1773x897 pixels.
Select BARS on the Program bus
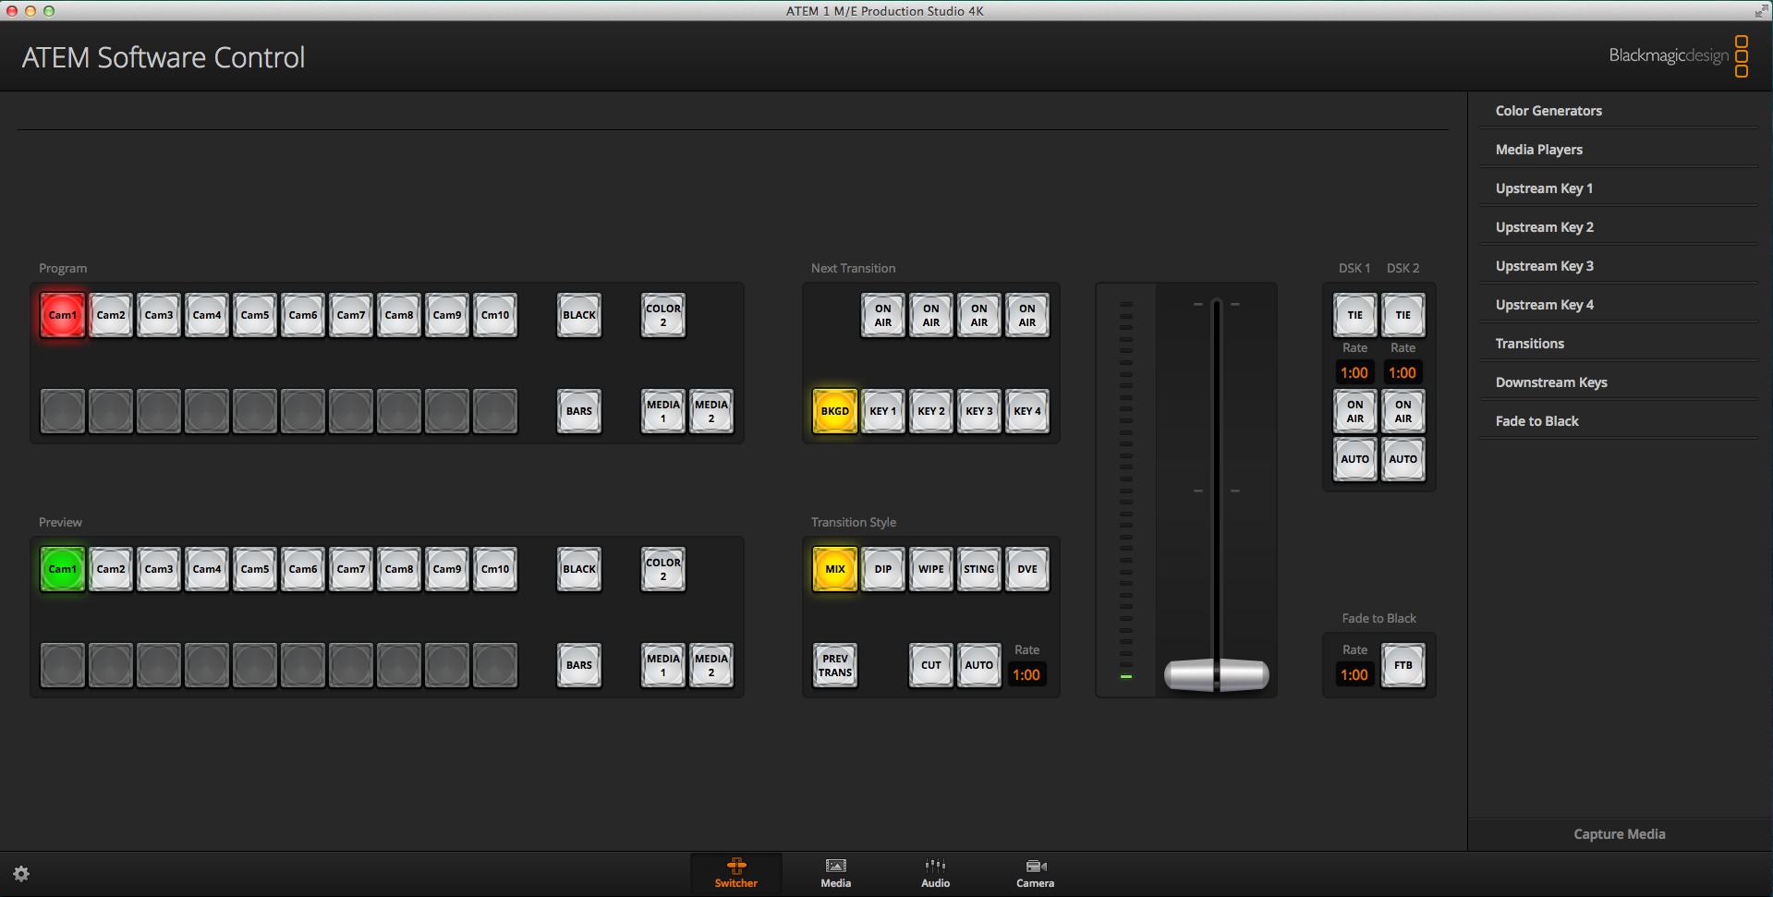pos(579,411)
